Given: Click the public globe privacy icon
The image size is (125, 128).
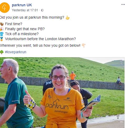Looking at the screenshot, I should point(42,10).
